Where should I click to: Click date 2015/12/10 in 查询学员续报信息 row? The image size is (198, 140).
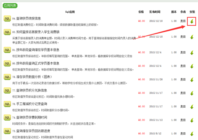[156, 21]
